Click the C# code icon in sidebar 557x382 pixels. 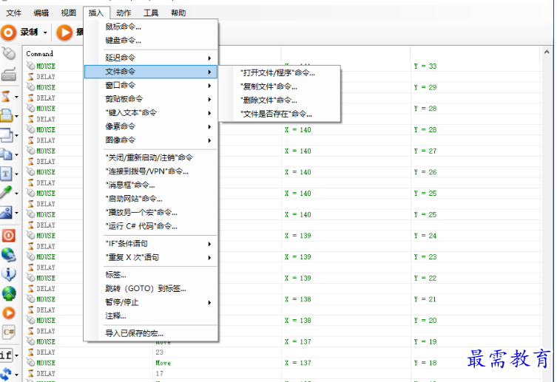click(x=9, y=332)
